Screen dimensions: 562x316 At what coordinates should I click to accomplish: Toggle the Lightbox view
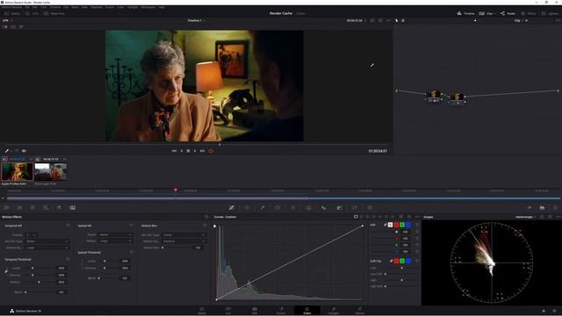click(x=550, y=13)
